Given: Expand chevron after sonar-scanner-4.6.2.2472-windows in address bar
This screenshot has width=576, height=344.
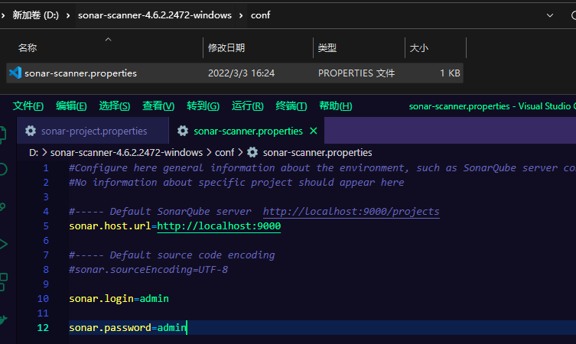Looking at the screenshot, I should [241, 15].
